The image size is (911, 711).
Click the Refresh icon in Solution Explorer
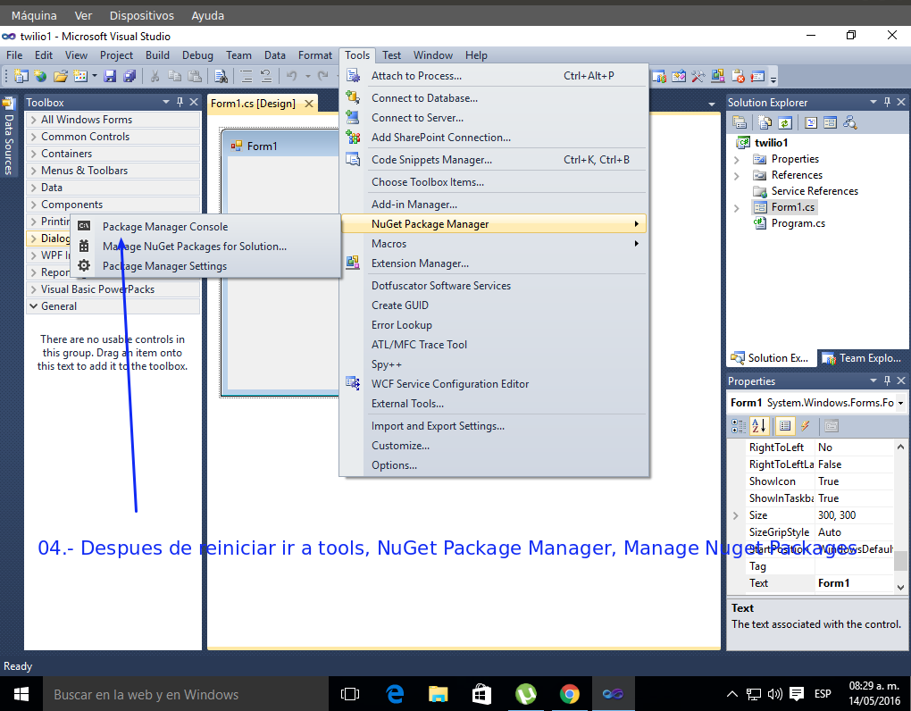(785, 122)
